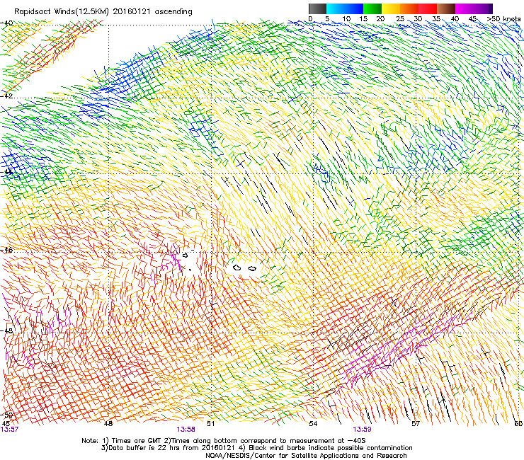This screenshot has height=460, width=524.
Task: Pick the green 15-20 knots legend segment
Action: (x=372, y=8)
